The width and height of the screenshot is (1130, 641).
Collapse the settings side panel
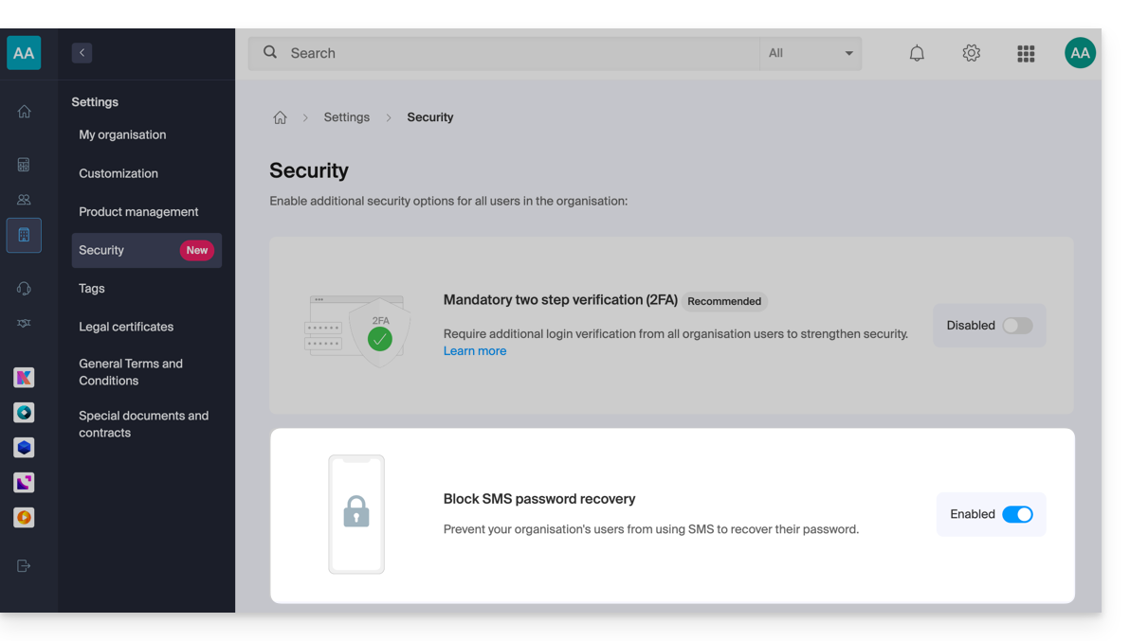click(x=82, y=53)
